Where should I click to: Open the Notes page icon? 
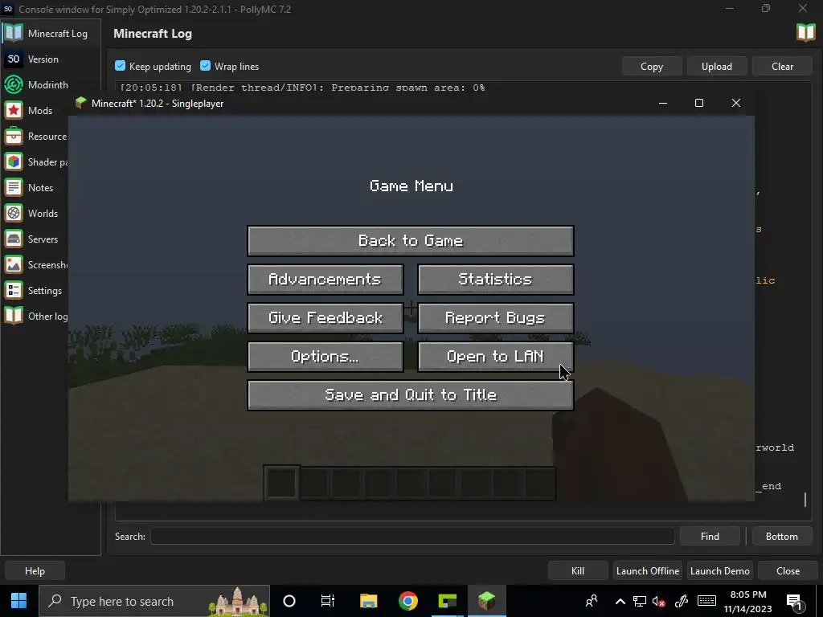[x=14, y=187]
